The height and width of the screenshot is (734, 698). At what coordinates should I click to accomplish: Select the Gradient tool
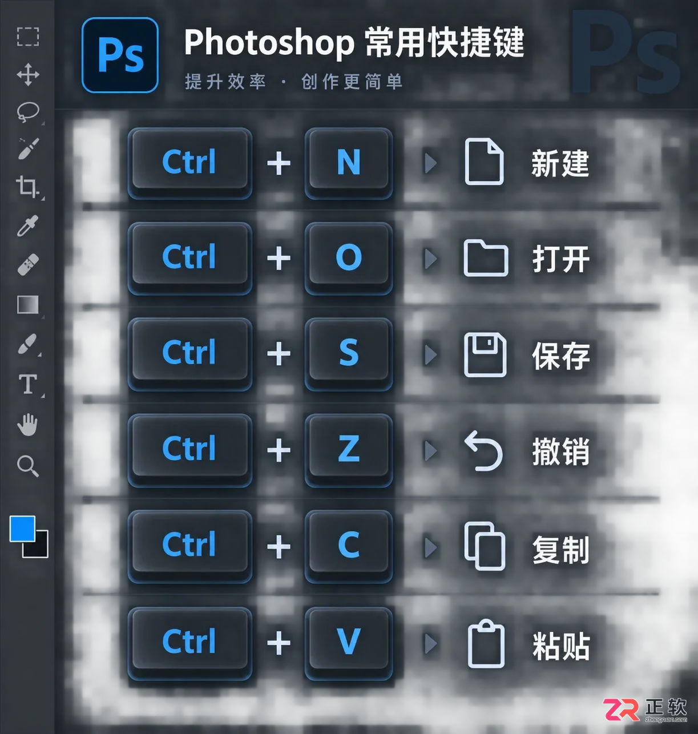(x=28, y=305)
